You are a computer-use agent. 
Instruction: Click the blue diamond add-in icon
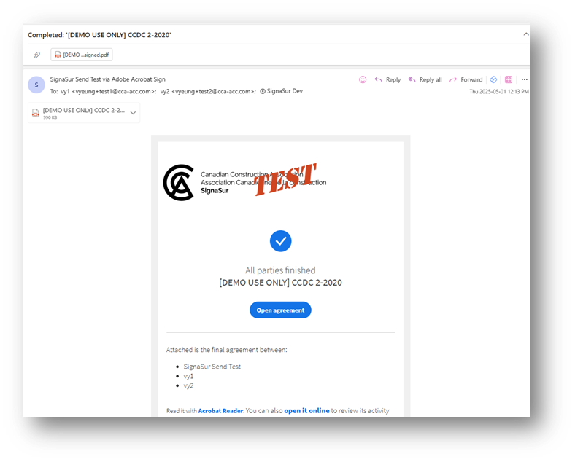click(x=493, y=79)
